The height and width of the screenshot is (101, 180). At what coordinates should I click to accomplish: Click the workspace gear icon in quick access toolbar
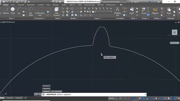coord(29,2)
